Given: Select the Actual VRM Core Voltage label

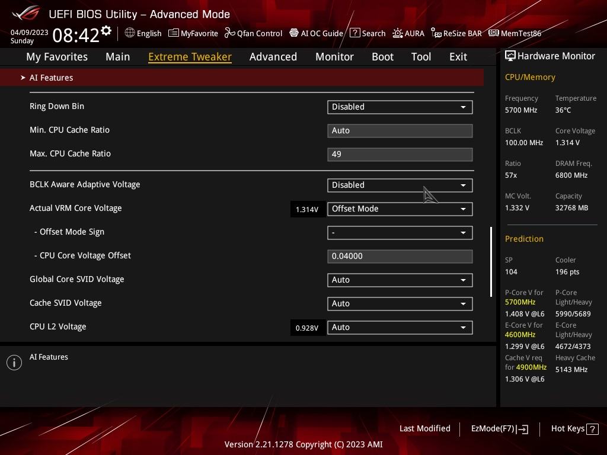Looking at the screenshot, I should tap(75, 208).
